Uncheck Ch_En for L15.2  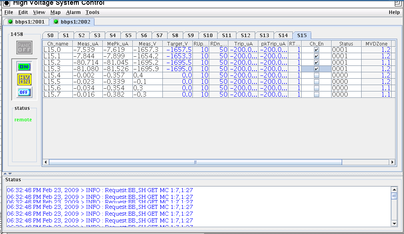coord(316,63)
